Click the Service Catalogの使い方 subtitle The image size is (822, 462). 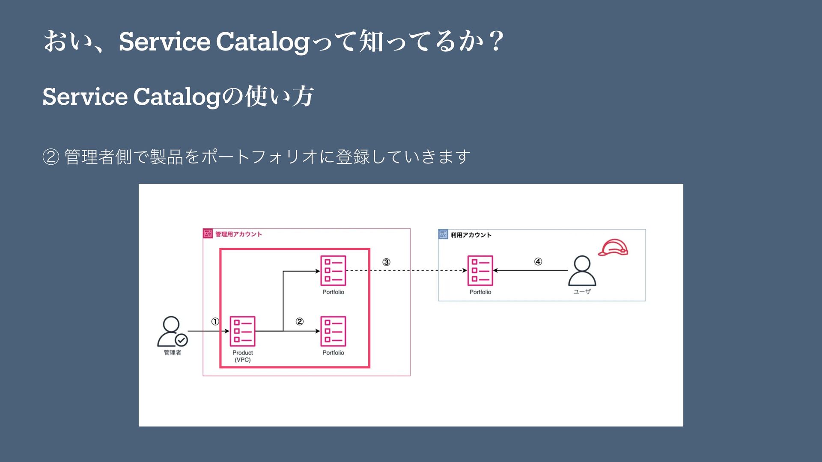coord(179,96)
